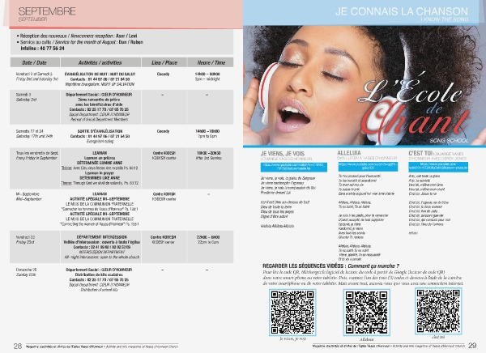486x353 pixels.
Task: Click the Date / Date column header
Action: point(34,62)
